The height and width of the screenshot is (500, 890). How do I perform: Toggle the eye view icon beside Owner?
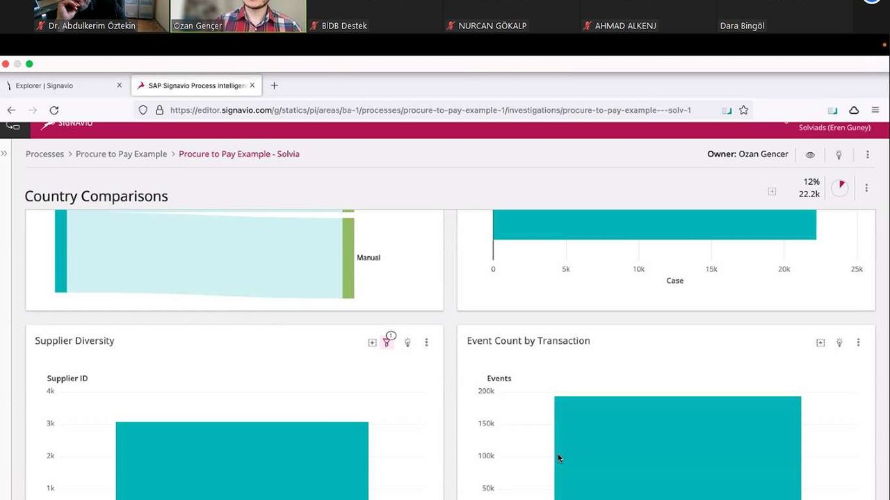coord(810,154)
